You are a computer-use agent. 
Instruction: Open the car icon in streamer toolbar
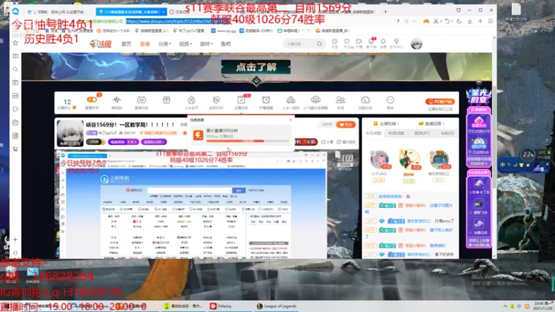click(291, 100)
